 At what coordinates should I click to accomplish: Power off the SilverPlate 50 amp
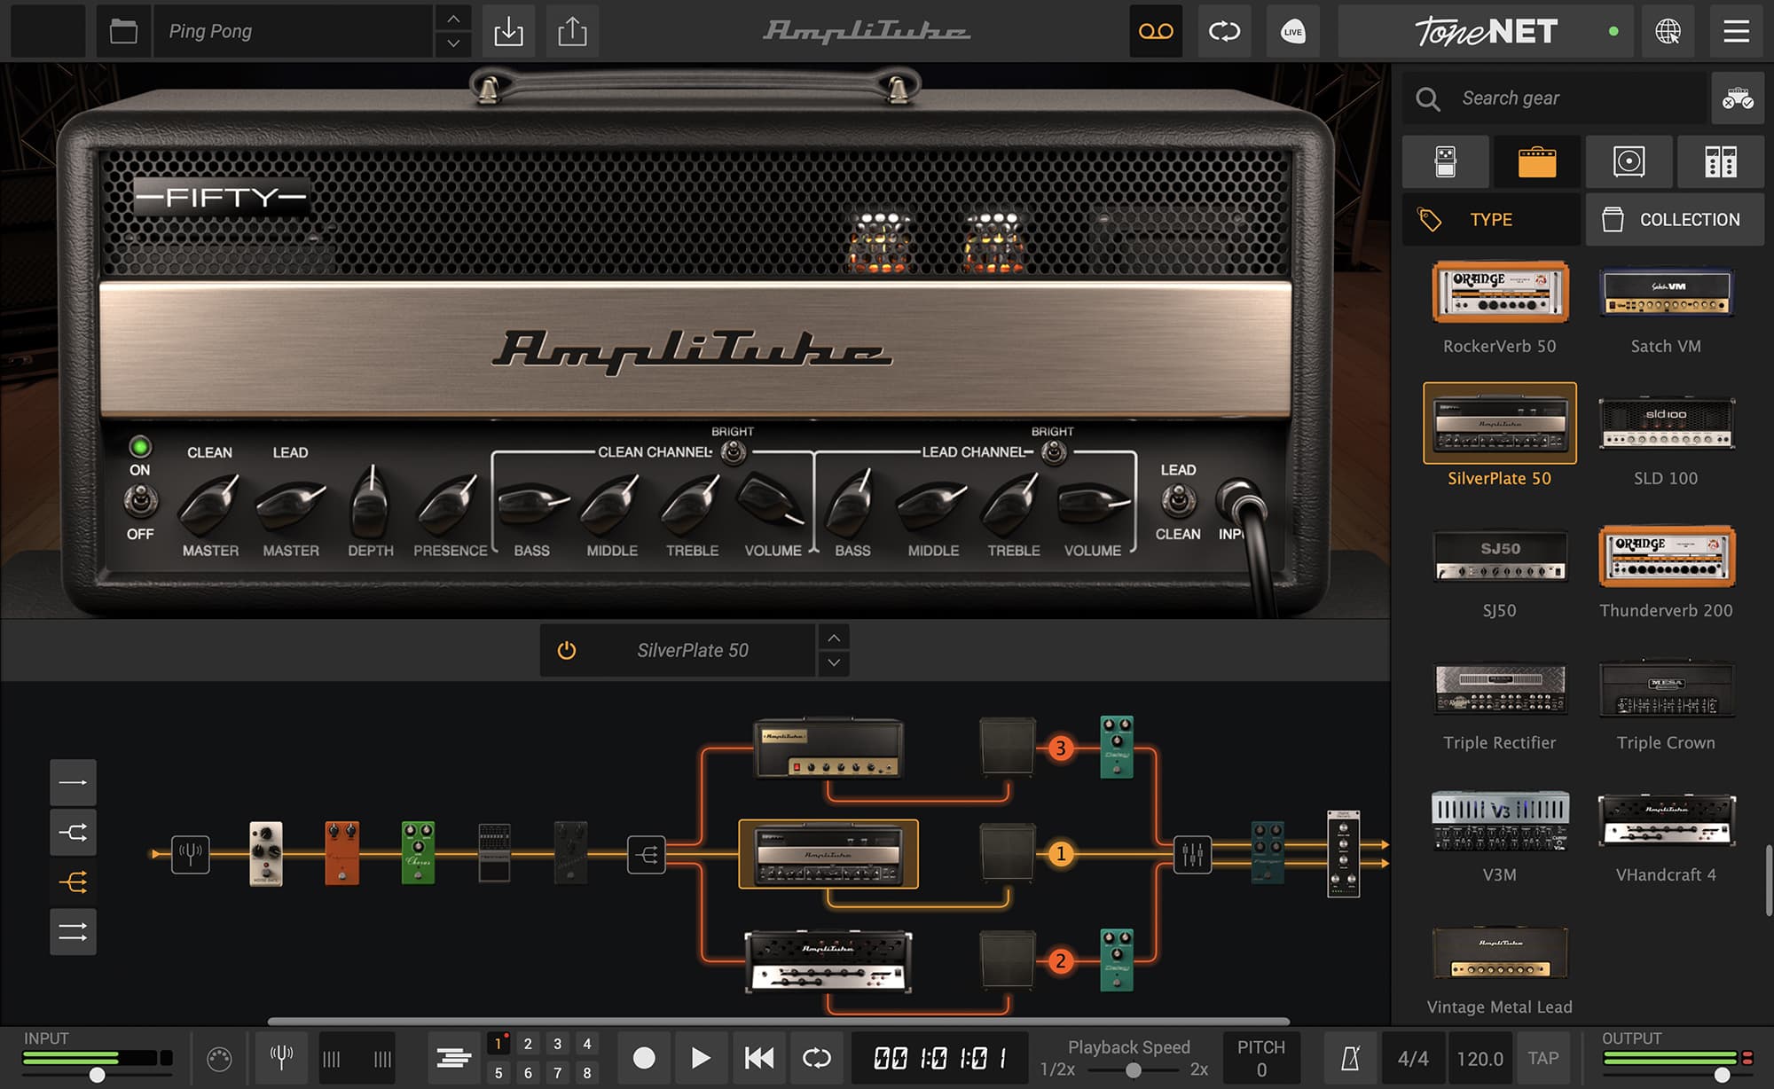pyautogui.click(x=566, y=650)
